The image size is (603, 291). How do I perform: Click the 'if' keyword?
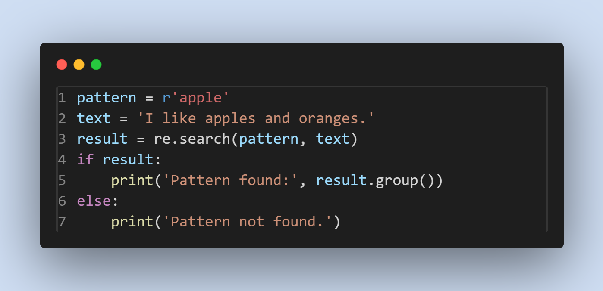(x=85, y=160)
